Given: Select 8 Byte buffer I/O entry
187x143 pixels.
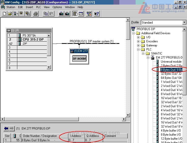Looking at the screenshot, I should coord(171,135).
